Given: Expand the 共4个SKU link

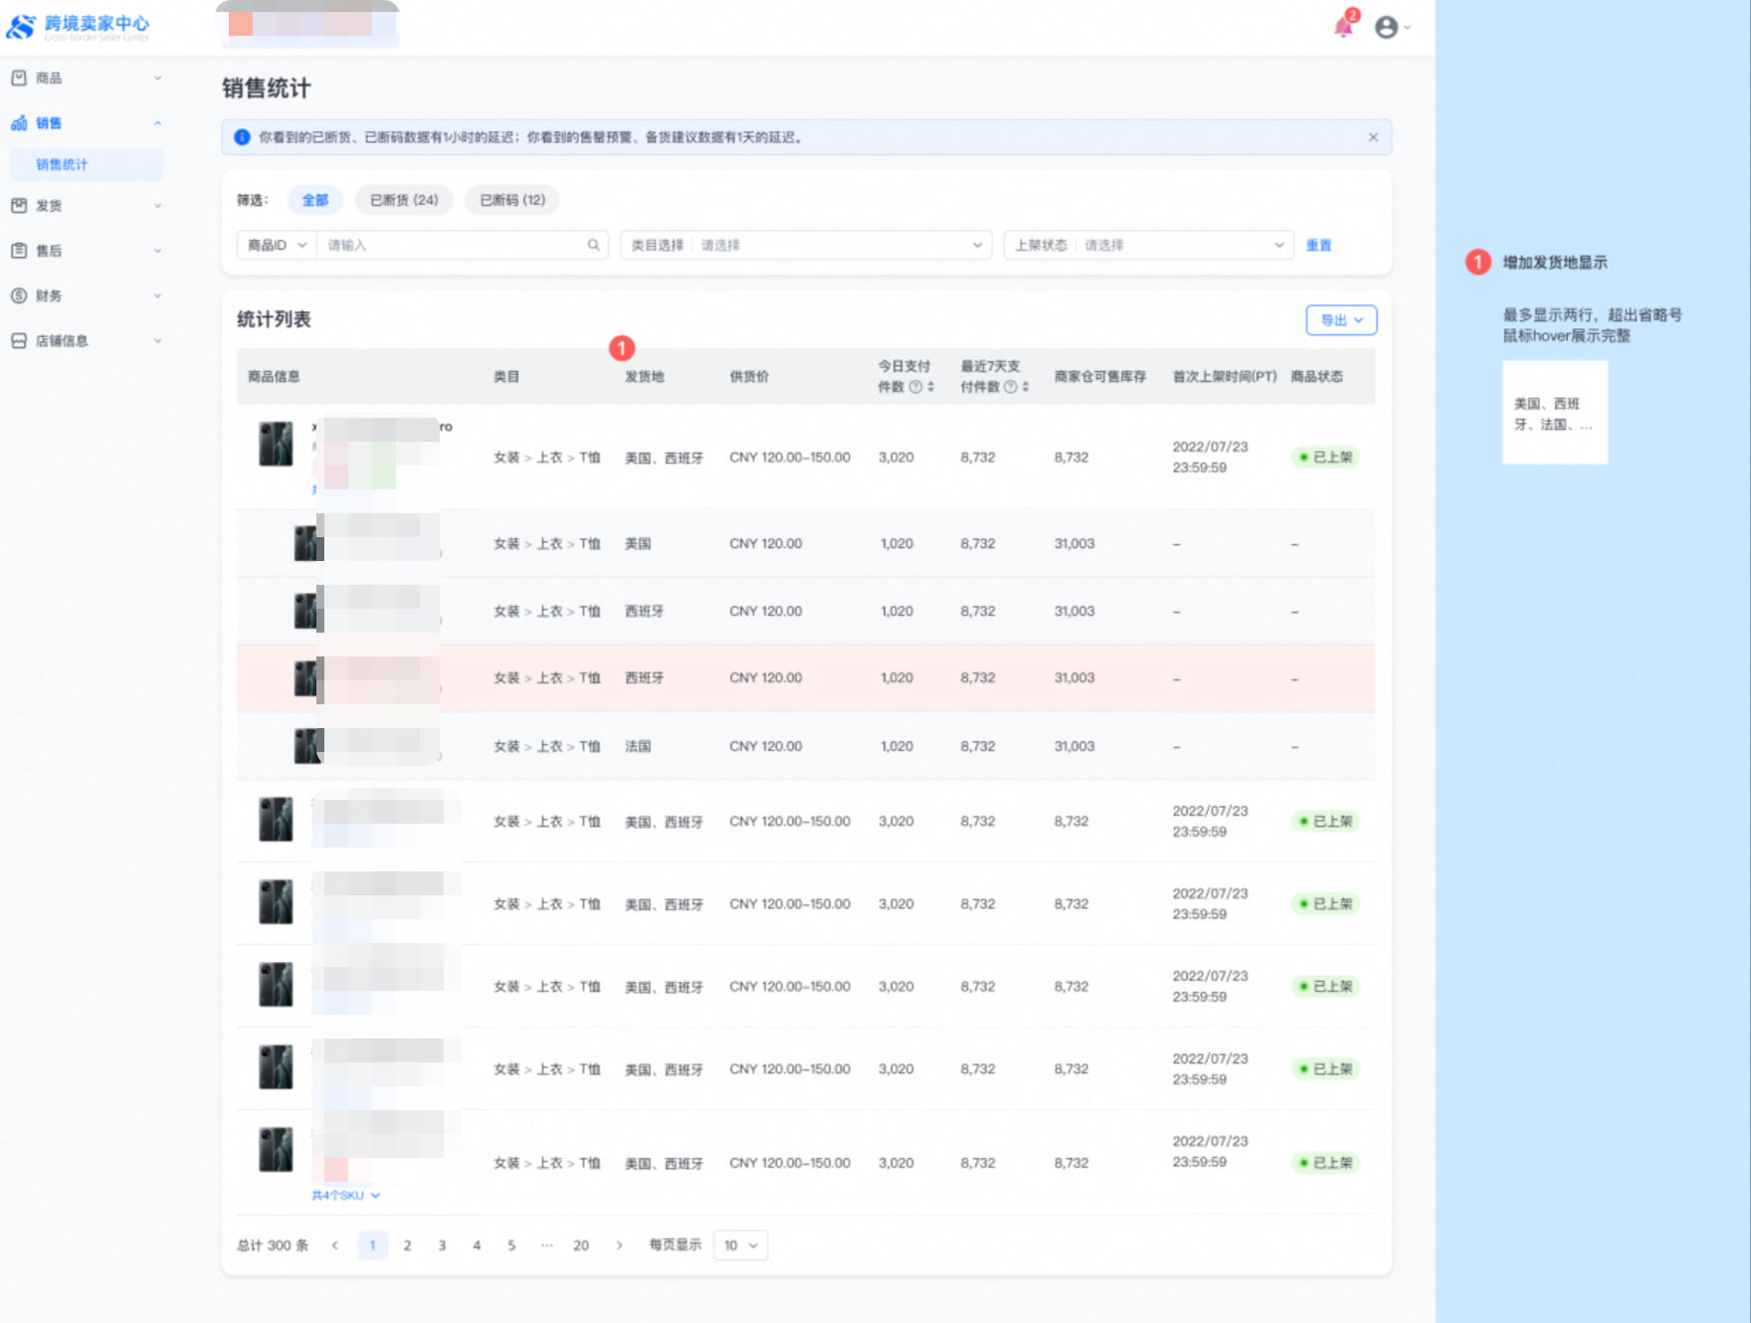Looking at the screenshot, I should (345, 1195).
